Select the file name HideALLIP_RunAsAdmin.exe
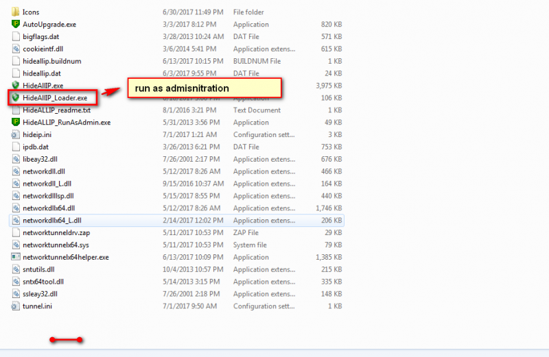 [x=67, y=122]
